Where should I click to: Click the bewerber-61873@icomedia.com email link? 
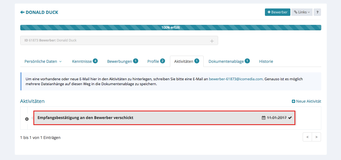236,79
